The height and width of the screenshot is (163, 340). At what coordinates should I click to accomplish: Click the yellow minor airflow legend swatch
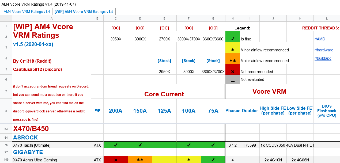tap(233, 47)
